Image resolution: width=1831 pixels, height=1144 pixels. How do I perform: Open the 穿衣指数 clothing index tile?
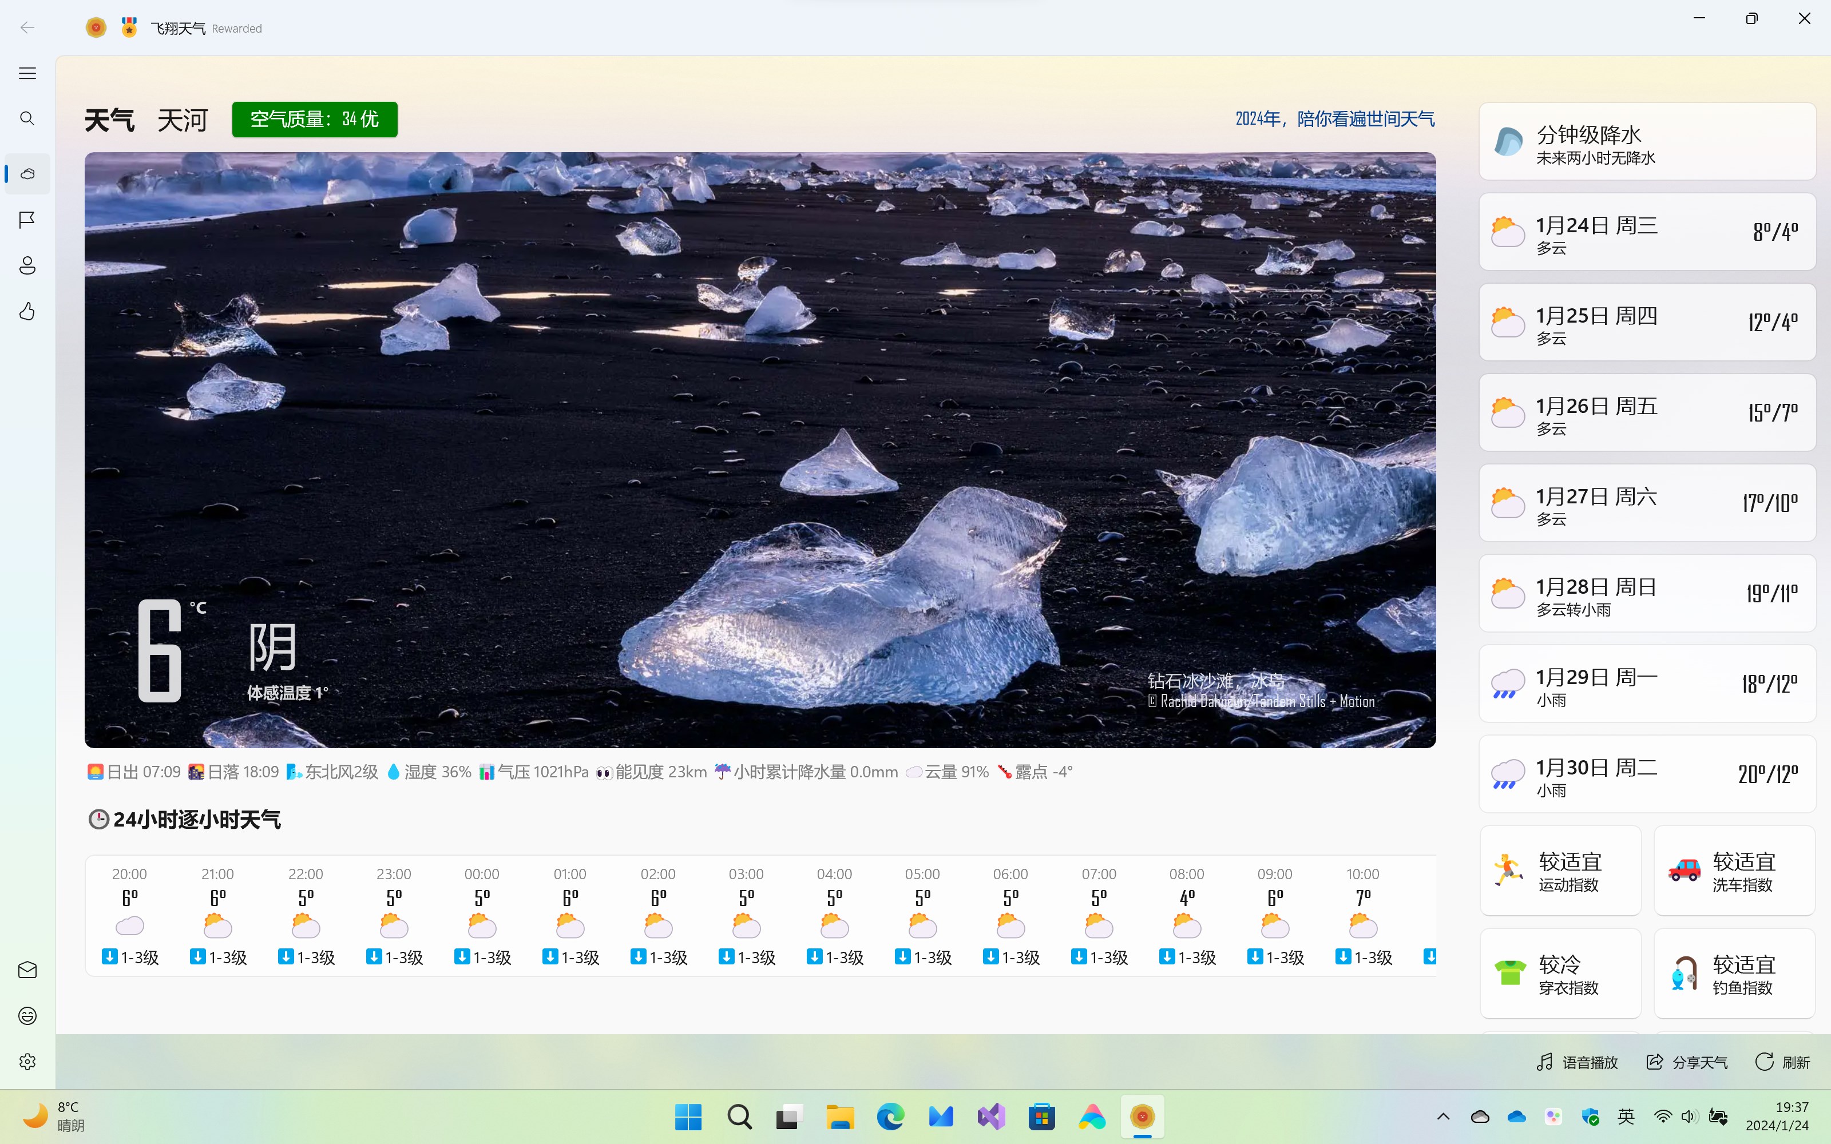click(x=1560, y=974)
